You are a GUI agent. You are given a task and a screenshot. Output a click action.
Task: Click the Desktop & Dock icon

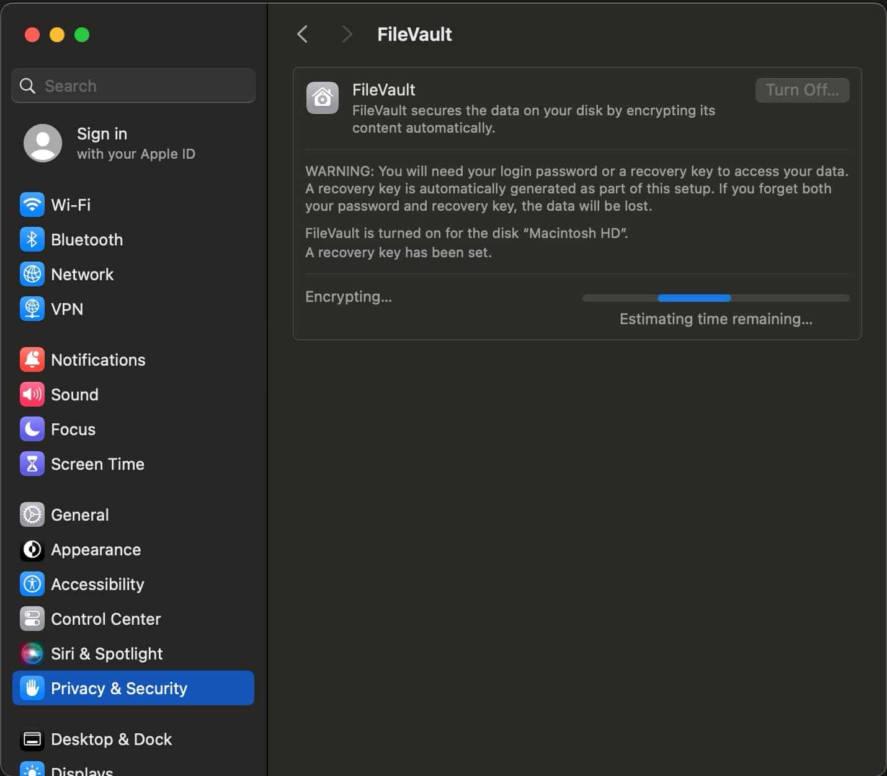[x=32, y=739]
